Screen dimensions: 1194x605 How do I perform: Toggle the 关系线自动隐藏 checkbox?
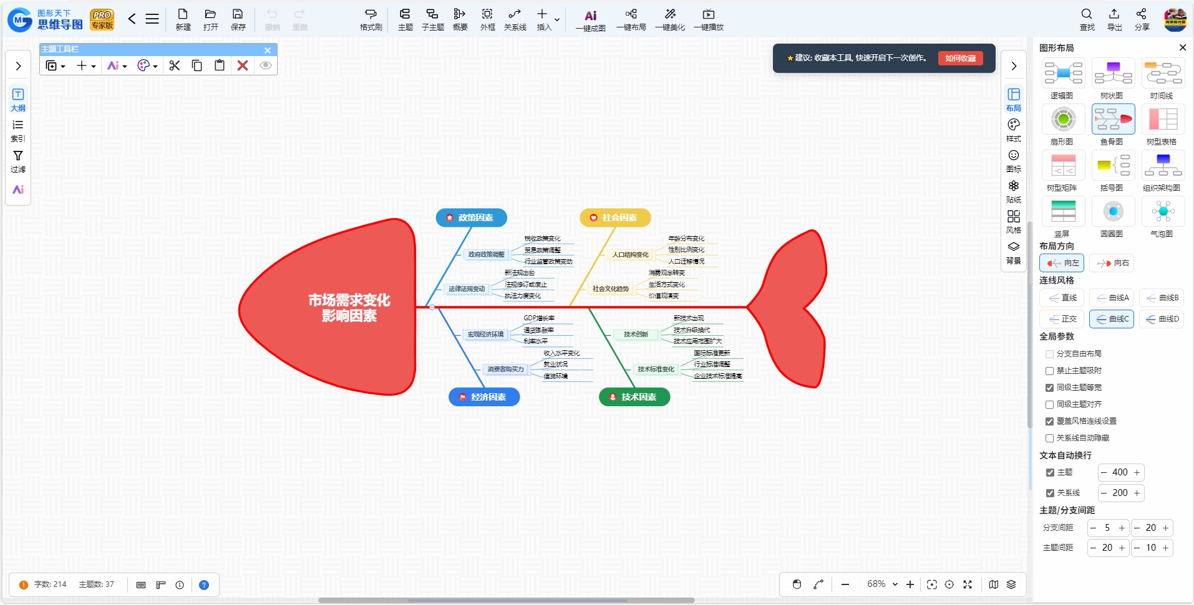(1049, 438)
